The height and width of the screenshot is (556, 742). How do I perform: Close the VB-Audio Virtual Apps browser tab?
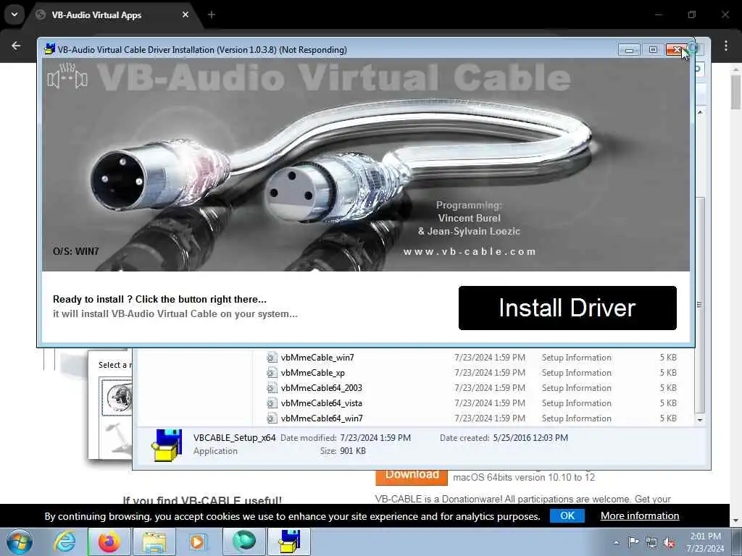(x=185, y=14)
